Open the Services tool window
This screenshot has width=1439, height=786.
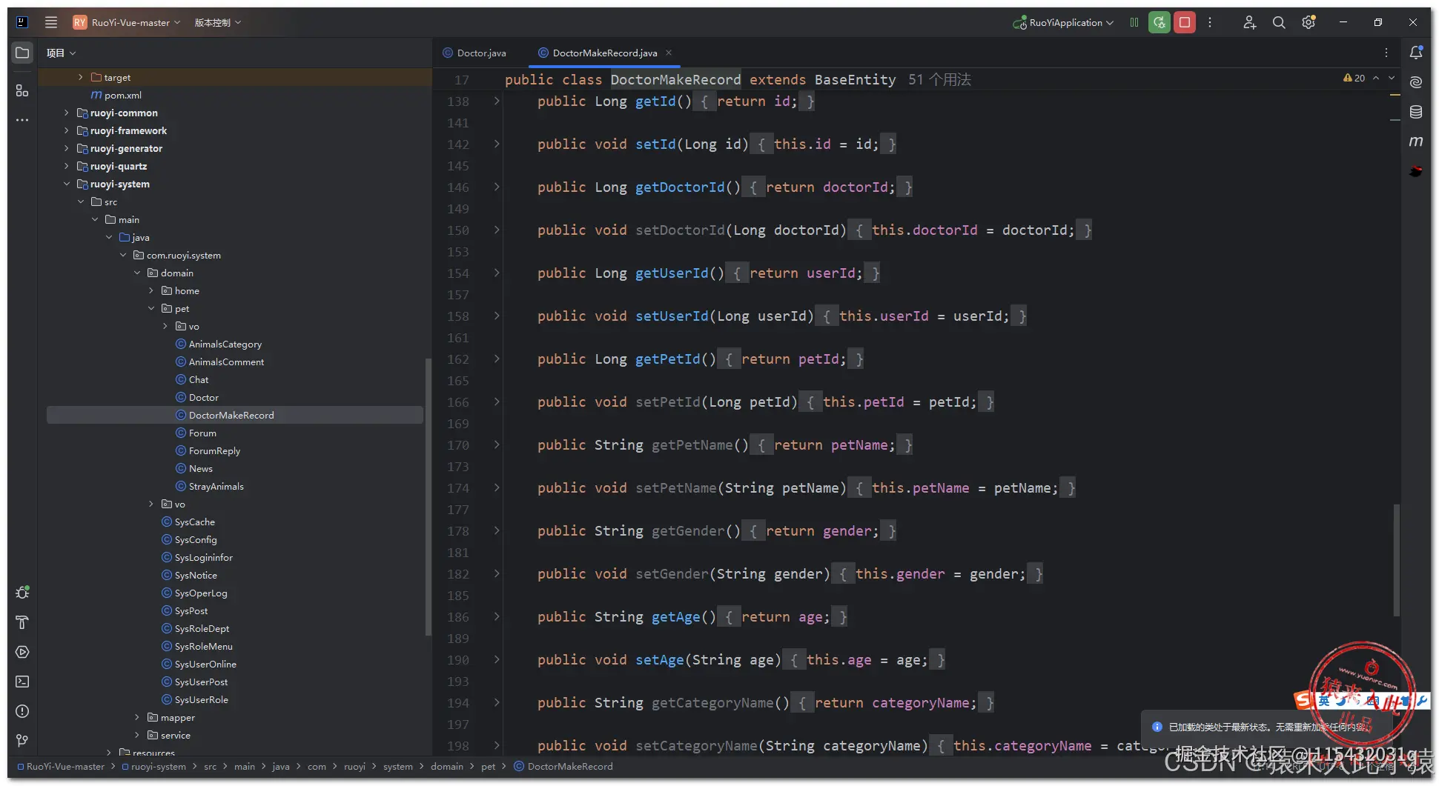tap(22, 652)
